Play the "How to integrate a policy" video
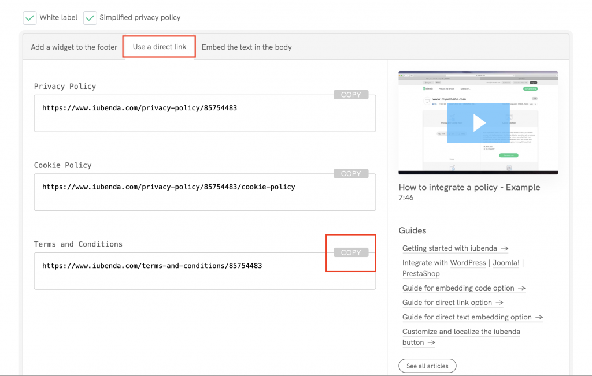This screenshot has width=592, height=376. coord(478,122)
